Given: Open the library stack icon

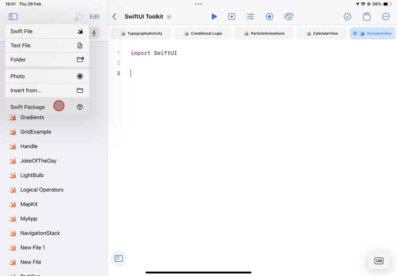Looking at the screenshot, I should (x=367, y=17).
